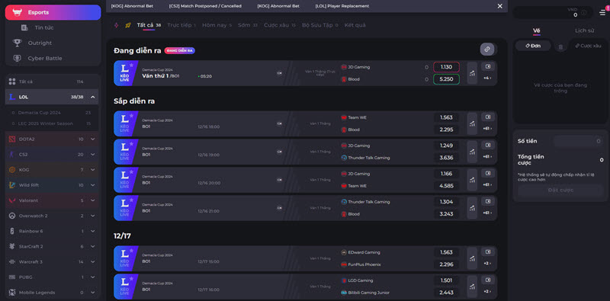Open statistics chart for 12/16 20:00 match

[472, 180]
